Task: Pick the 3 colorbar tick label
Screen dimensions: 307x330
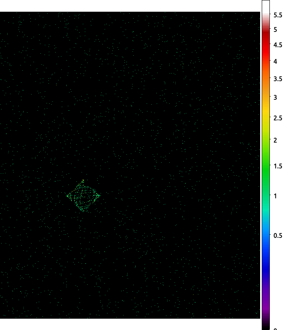Action: (275, 97)
